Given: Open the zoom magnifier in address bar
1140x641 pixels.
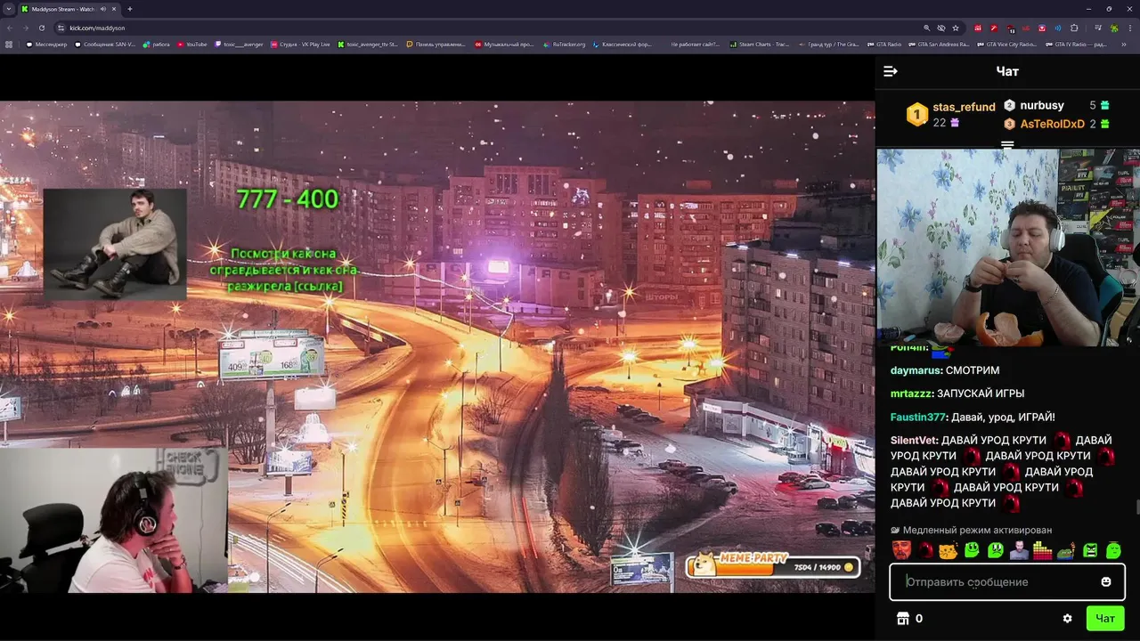Looking at the screenshot, I should [x=926, y=28].
